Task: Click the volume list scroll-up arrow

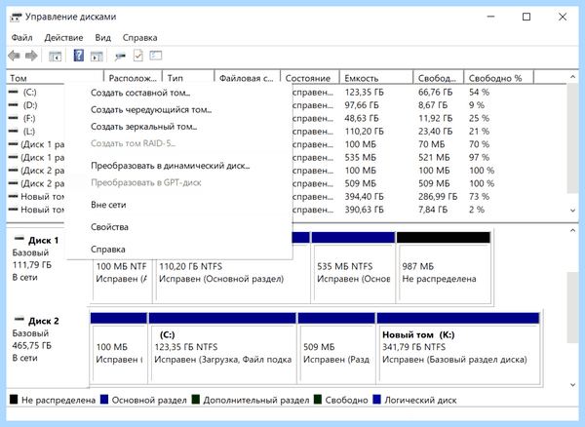Action: (572, 77)
